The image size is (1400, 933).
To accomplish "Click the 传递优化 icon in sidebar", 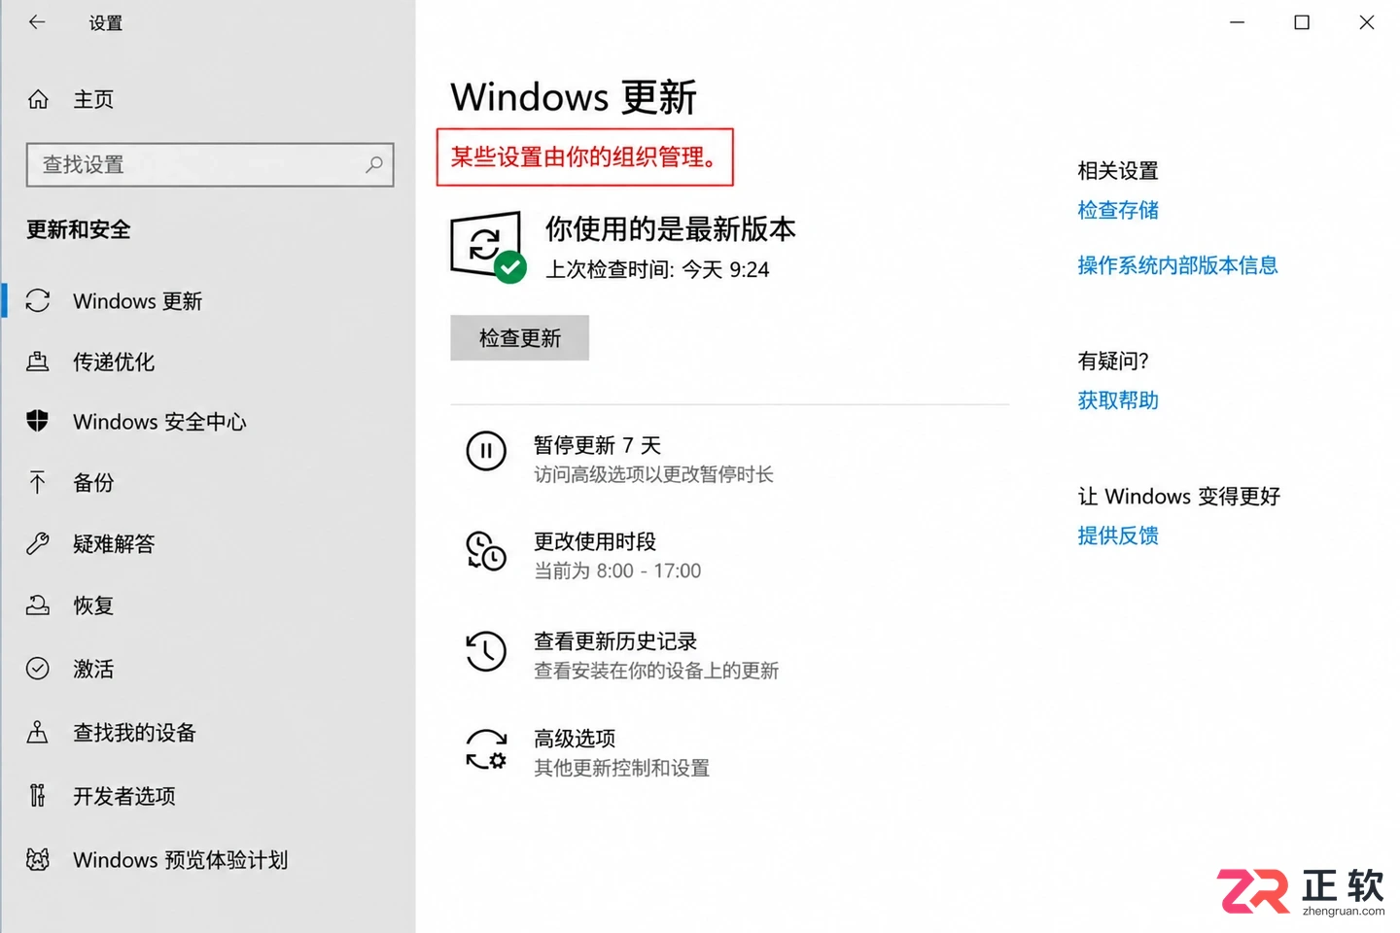I will [x=38, y=362].
